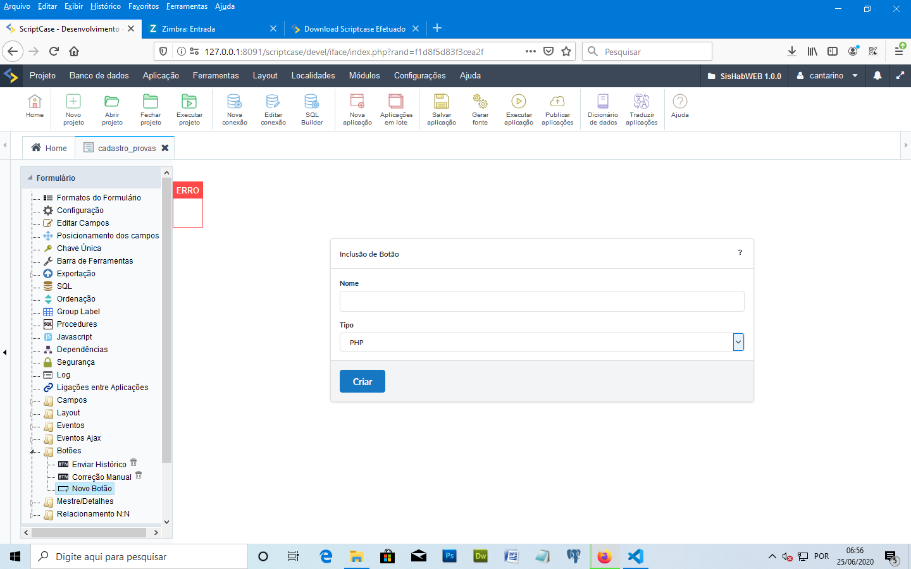The height and width of the screenshot is (569, 911).
Task: Collapse the Botões tree folder
Action: 32,451
